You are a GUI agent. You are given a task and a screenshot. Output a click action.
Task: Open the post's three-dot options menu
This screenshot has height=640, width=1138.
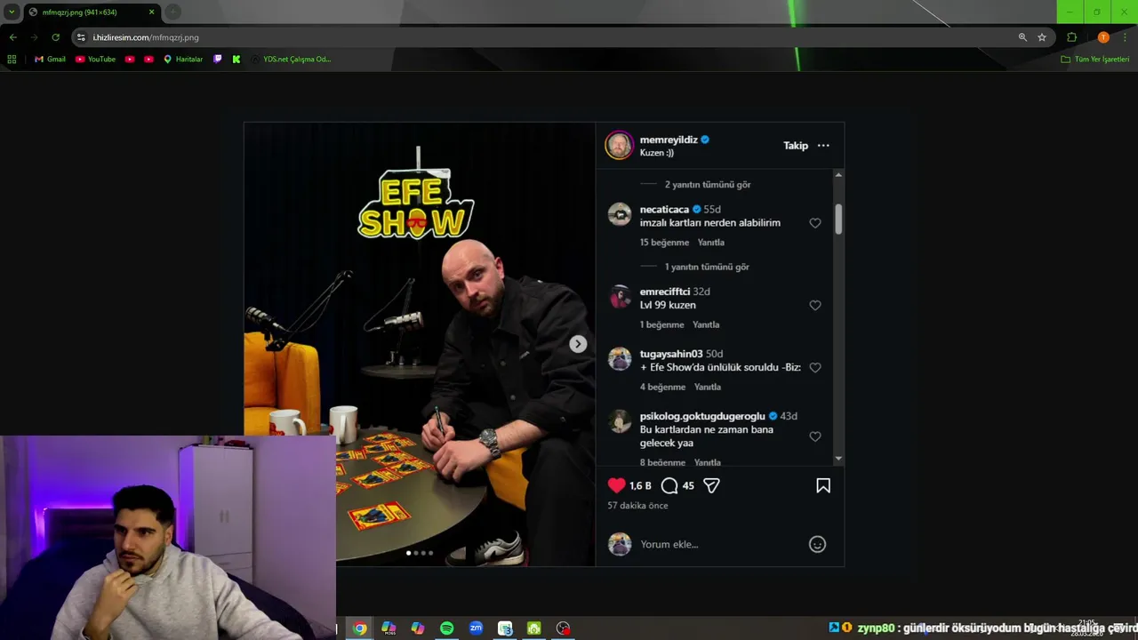823,146
